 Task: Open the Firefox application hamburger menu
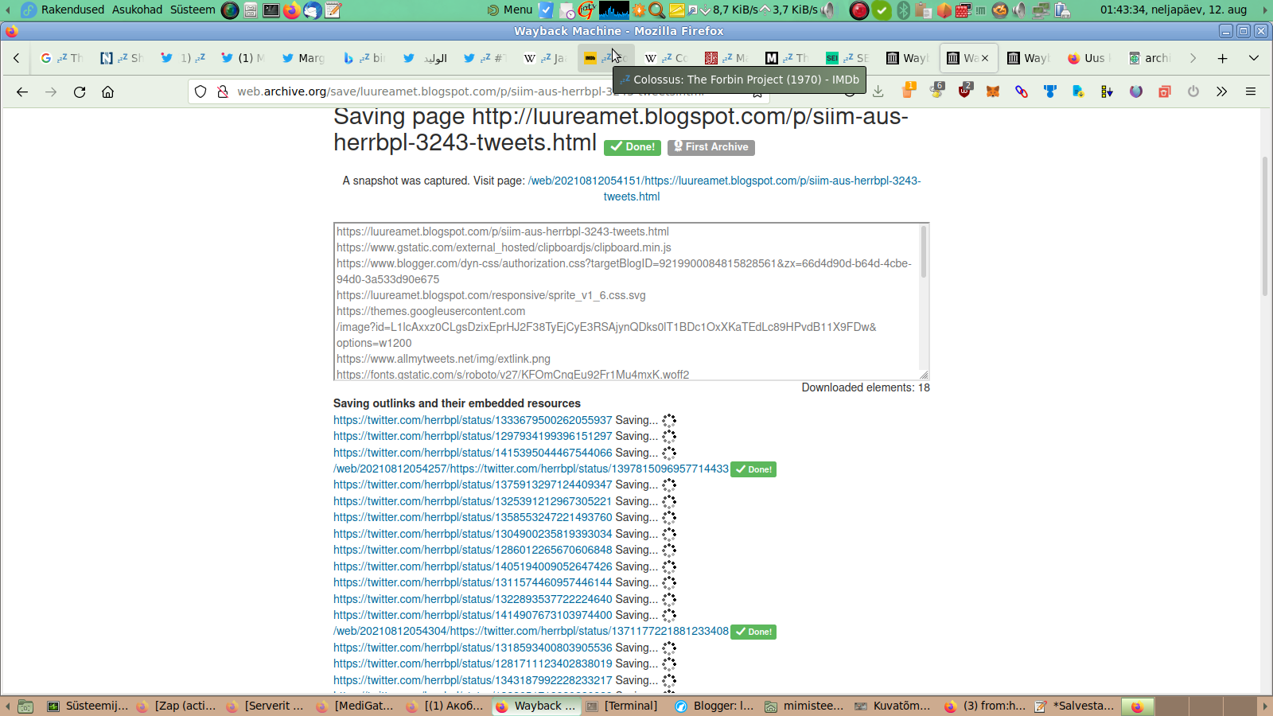pyautogui.click(x=1251, y=92)
